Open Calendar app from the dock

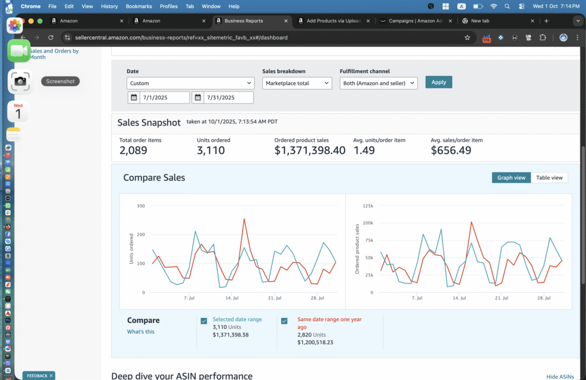pos(18,111)
